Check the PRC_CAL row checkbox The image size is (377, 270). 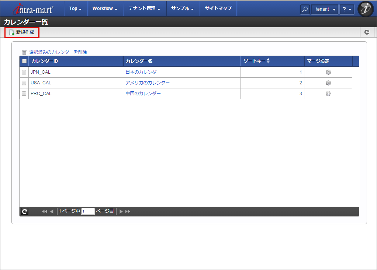click(24, 94)
